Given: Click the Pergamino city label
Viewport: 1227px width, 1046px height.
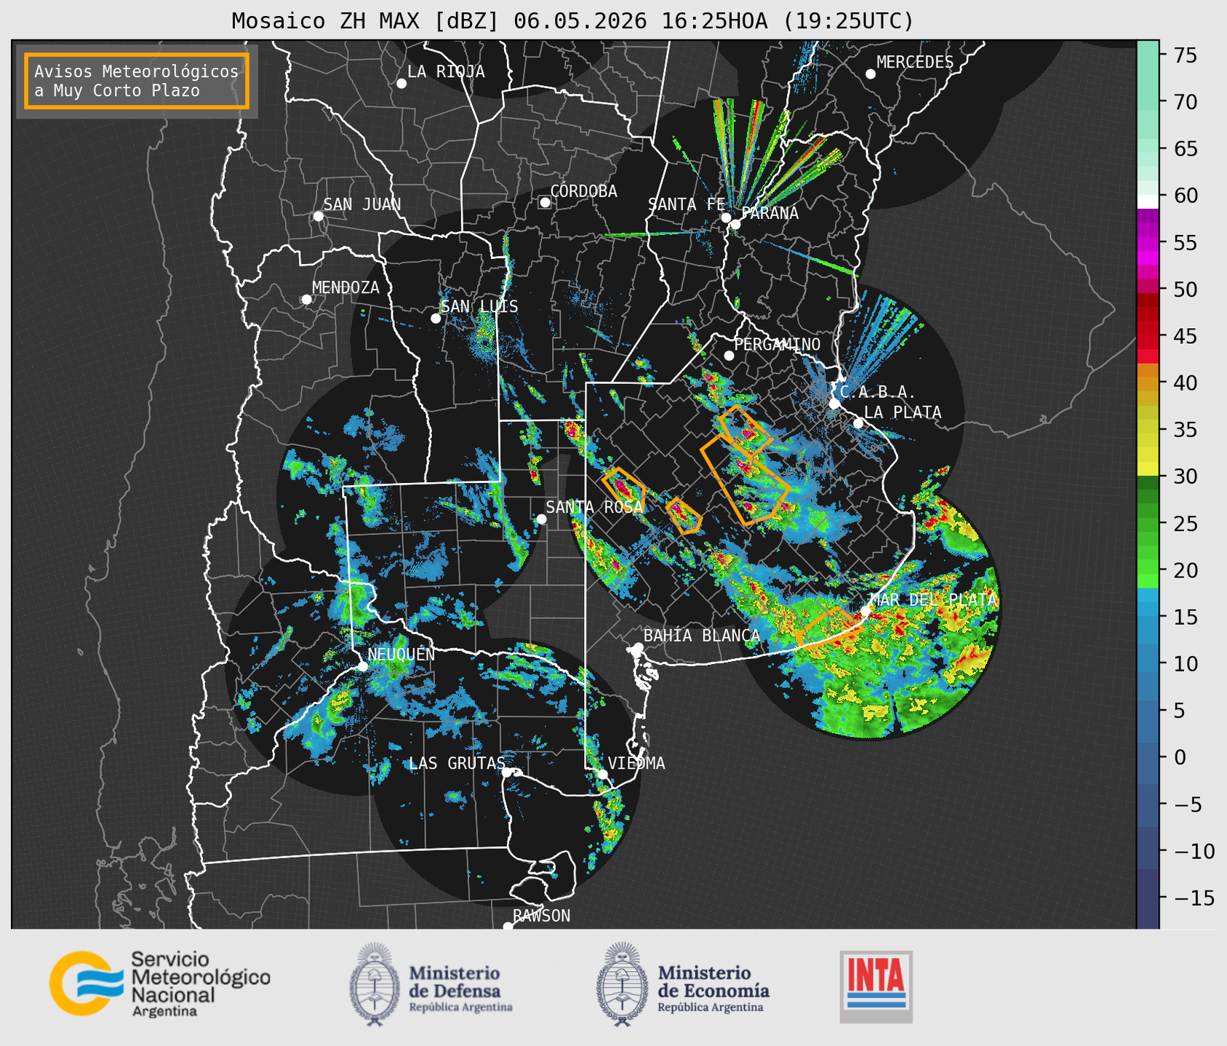Looking at the screenshot, I should click(x=777, y=344).
